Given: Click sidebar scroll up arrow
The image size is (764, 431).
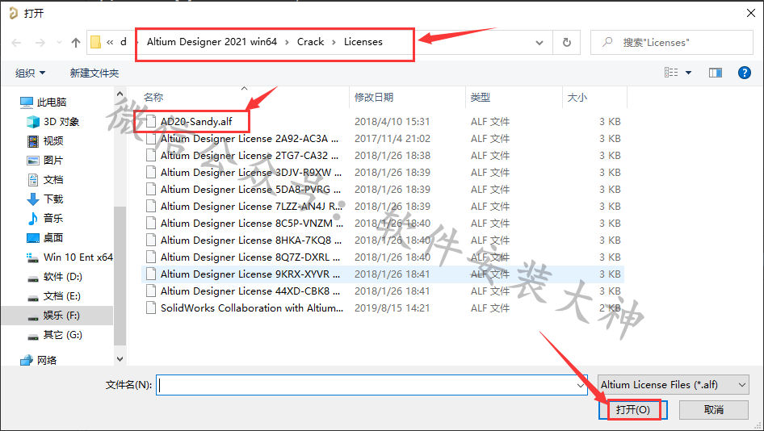Looking at the screenshot, I should (x=120, y=94).
